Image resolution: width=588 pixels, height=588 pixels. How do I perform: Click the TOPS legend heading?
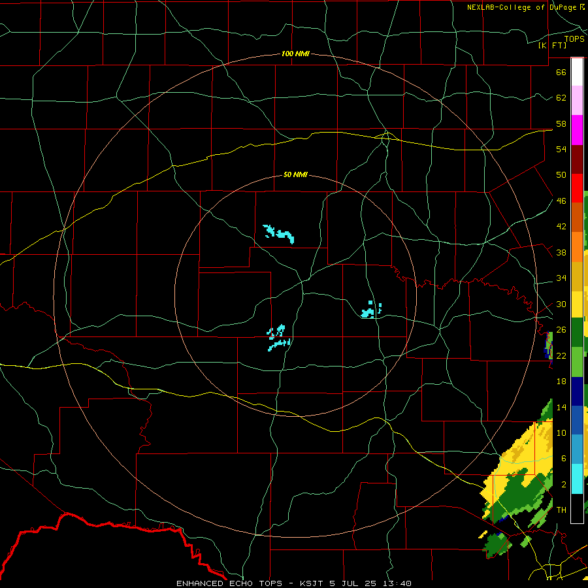coord(574,39)
